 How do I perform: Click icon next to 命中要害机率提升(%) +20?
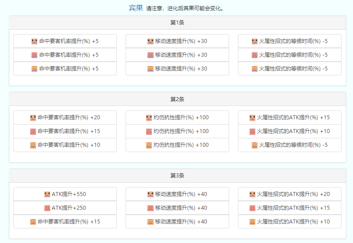[x=33, y=118]
